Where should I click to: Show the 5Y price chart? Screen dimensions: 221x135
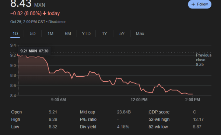(122, 34)
